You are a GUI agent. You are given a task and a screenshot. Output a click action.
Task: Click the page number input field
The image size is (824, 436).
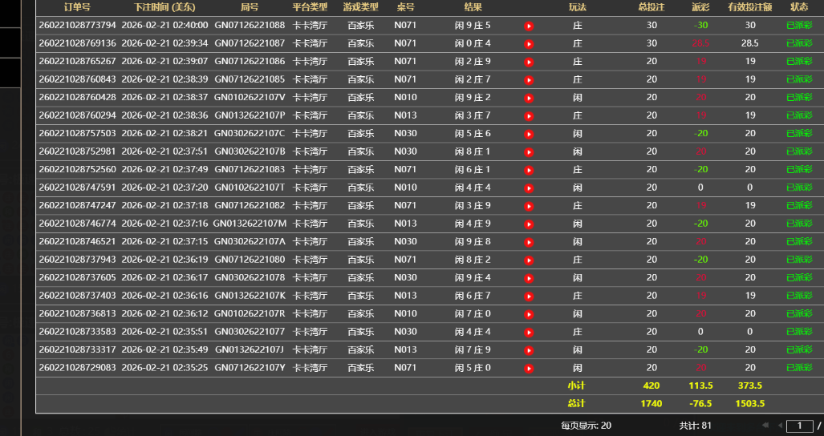click(x=799, y=426)
